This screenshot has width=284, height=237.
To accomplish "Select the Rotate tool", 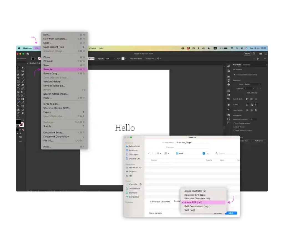I will pyautogui.click(x=18, y=89).
